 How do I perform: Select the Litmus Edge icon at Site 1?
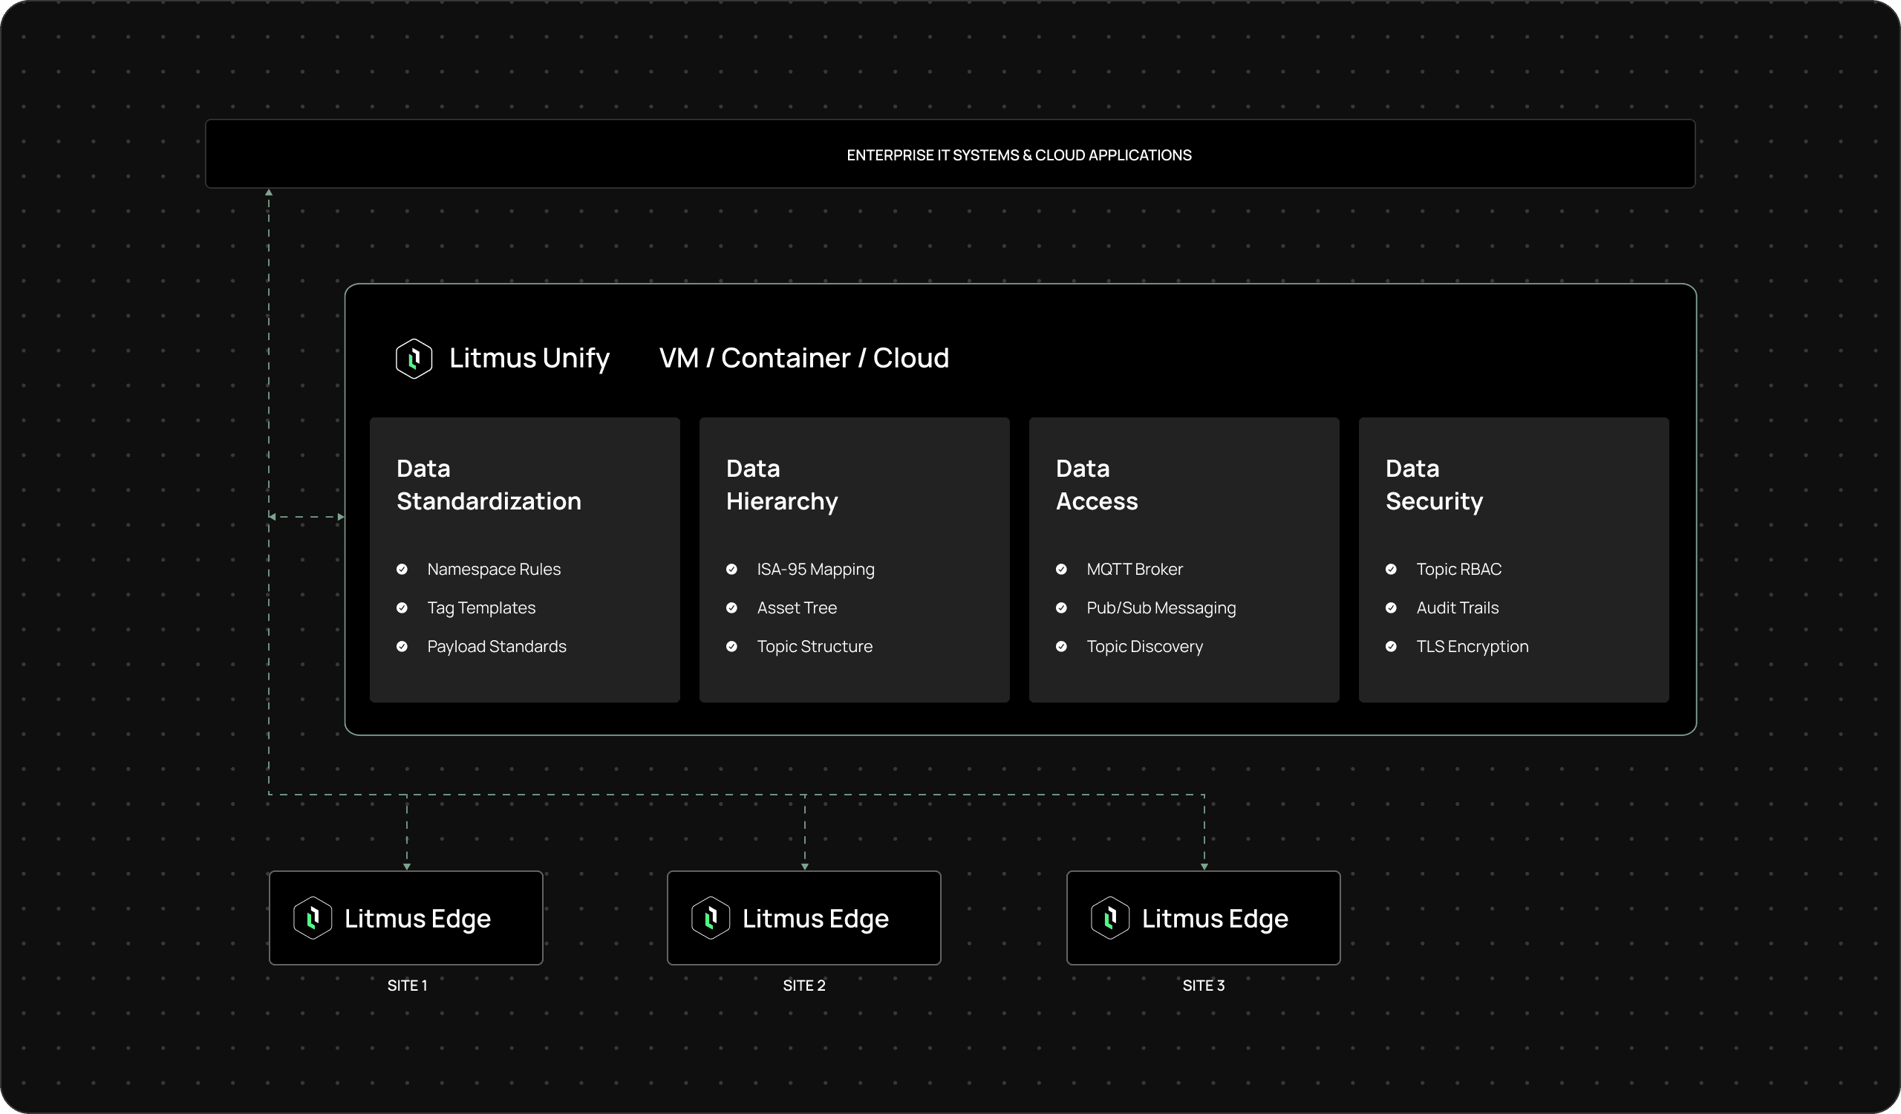pos(314,918)
